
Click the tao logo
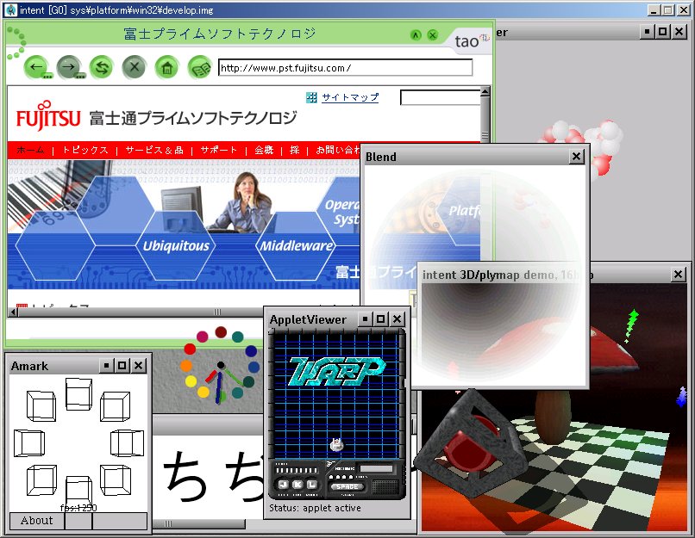point(472,40)
